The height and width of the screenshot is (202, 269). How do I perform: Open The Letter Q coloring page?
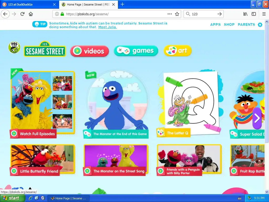[190, 103]
